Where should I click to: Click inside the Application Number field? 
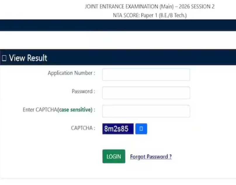tap(146, 74)
